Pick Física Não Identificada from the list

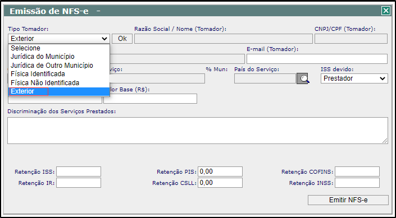pos(59,83)
